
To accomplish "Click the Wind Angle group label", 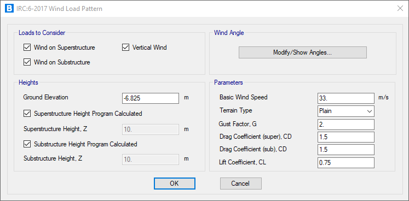I will tap(229, 33).
